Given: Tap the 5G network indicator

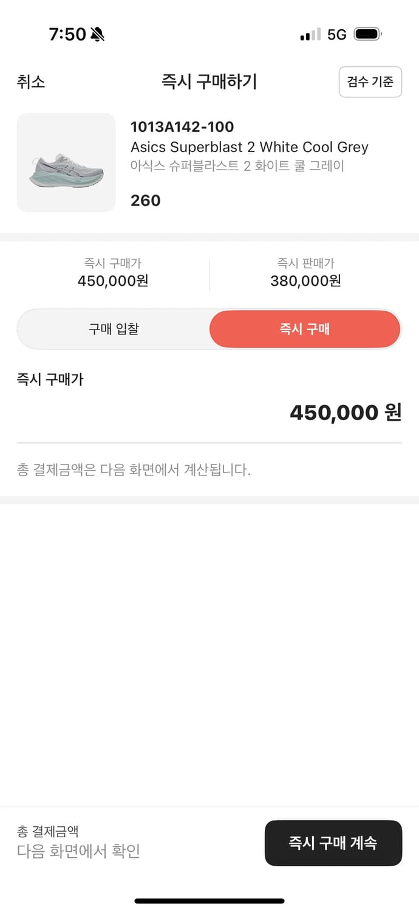Looking at the screenshot, I should (336, 35).
